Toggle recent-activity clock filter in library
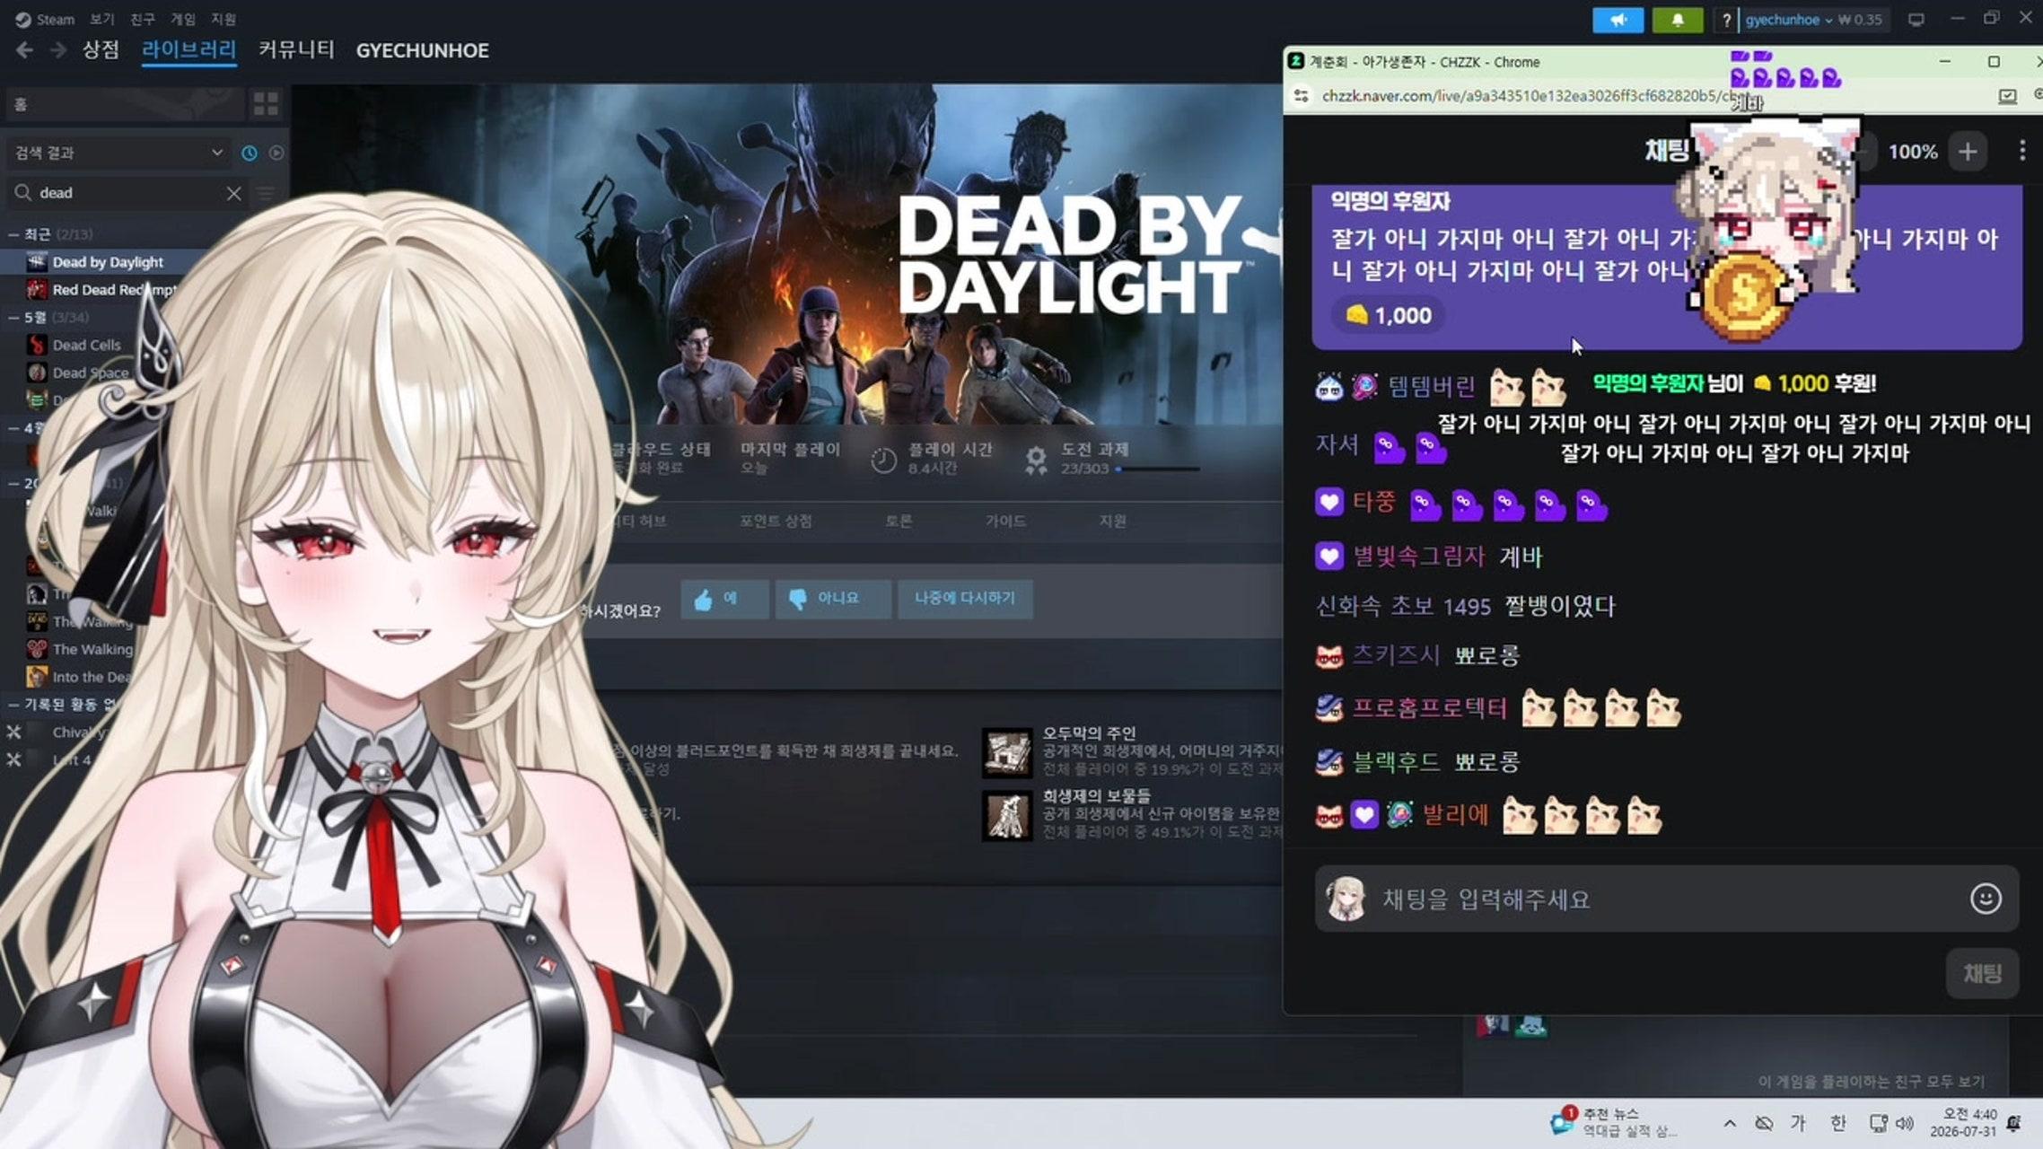Image resolution: width=2043 pixels, height=1149 pixels. (249, 153)
